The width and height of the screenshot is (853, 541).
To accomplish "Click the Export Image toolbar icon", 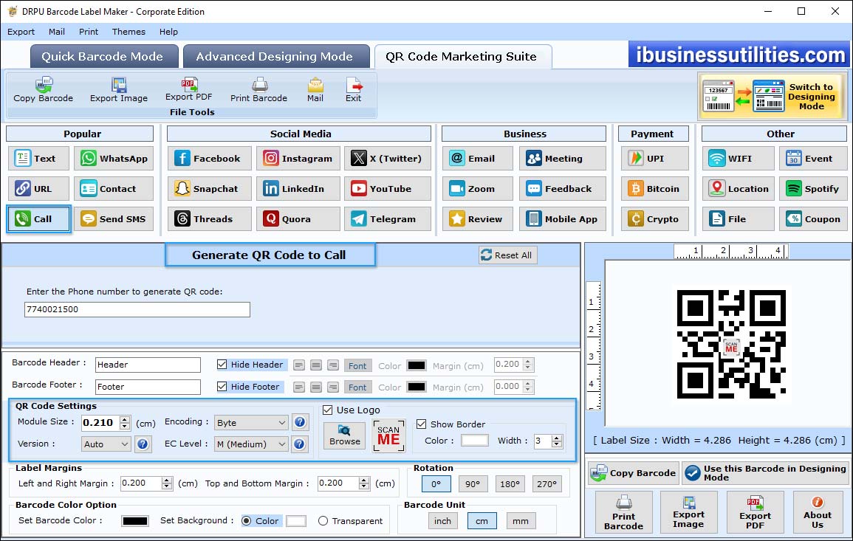I will pos(119,90).
